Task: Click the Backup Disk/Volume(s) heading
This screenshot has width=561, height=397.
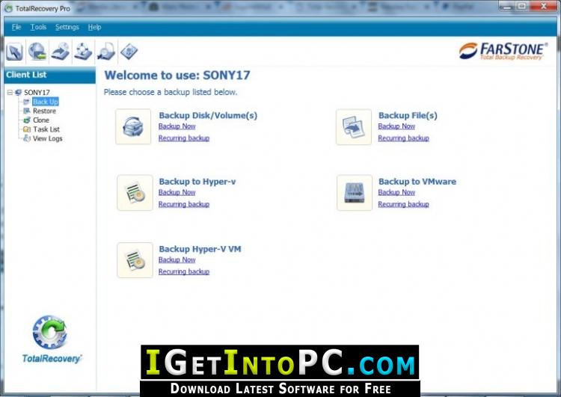Action: (x=208, y=116)
